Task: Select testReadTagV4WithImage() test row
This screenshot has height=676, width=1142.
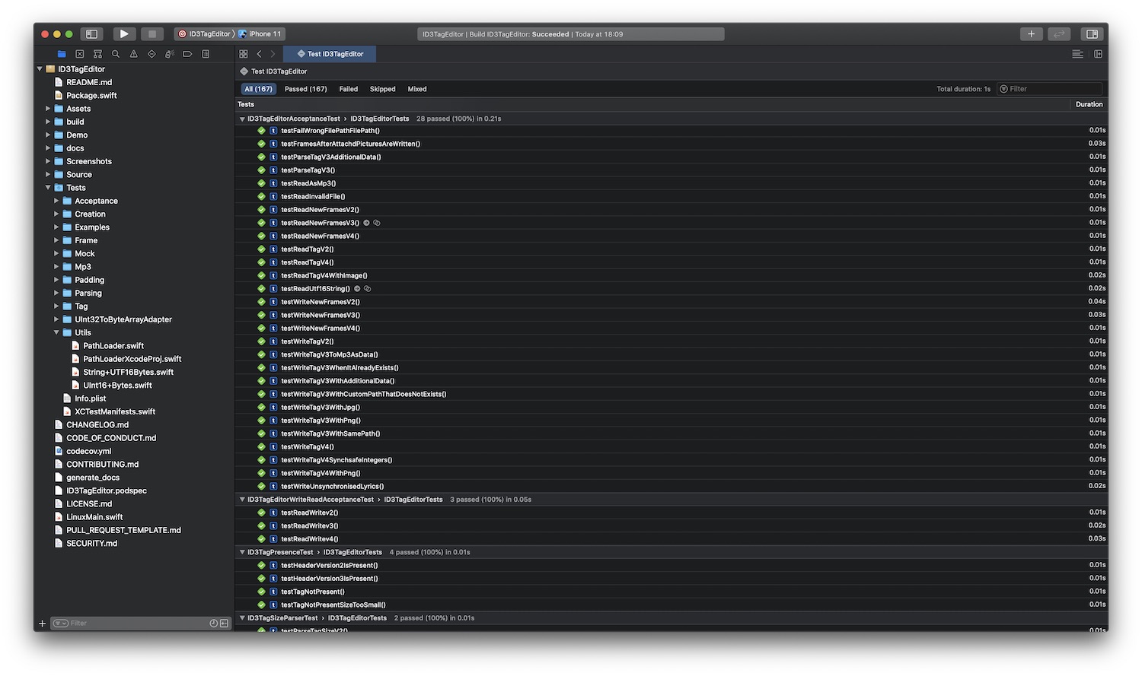Action: (x=671, y=275)
